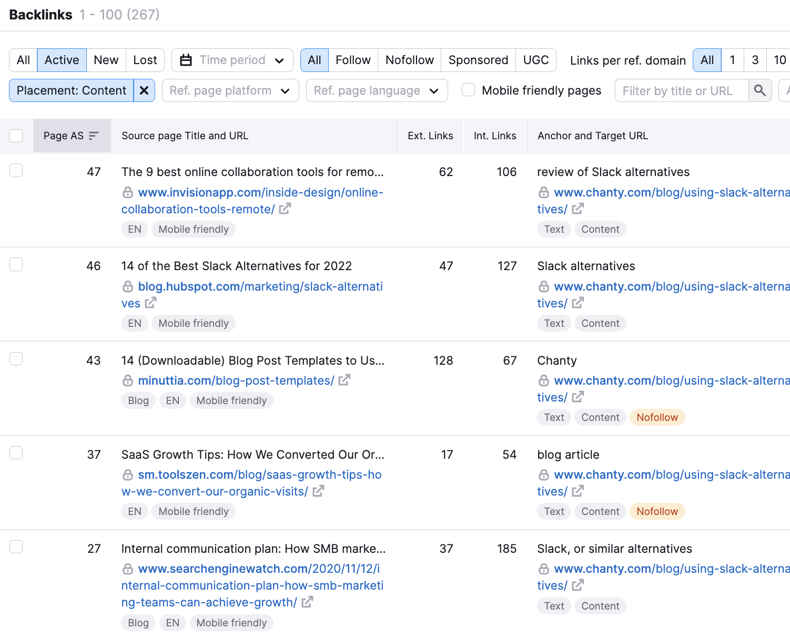
Task: Click the Placement: Content filter chip
Action: pos(72,90)
